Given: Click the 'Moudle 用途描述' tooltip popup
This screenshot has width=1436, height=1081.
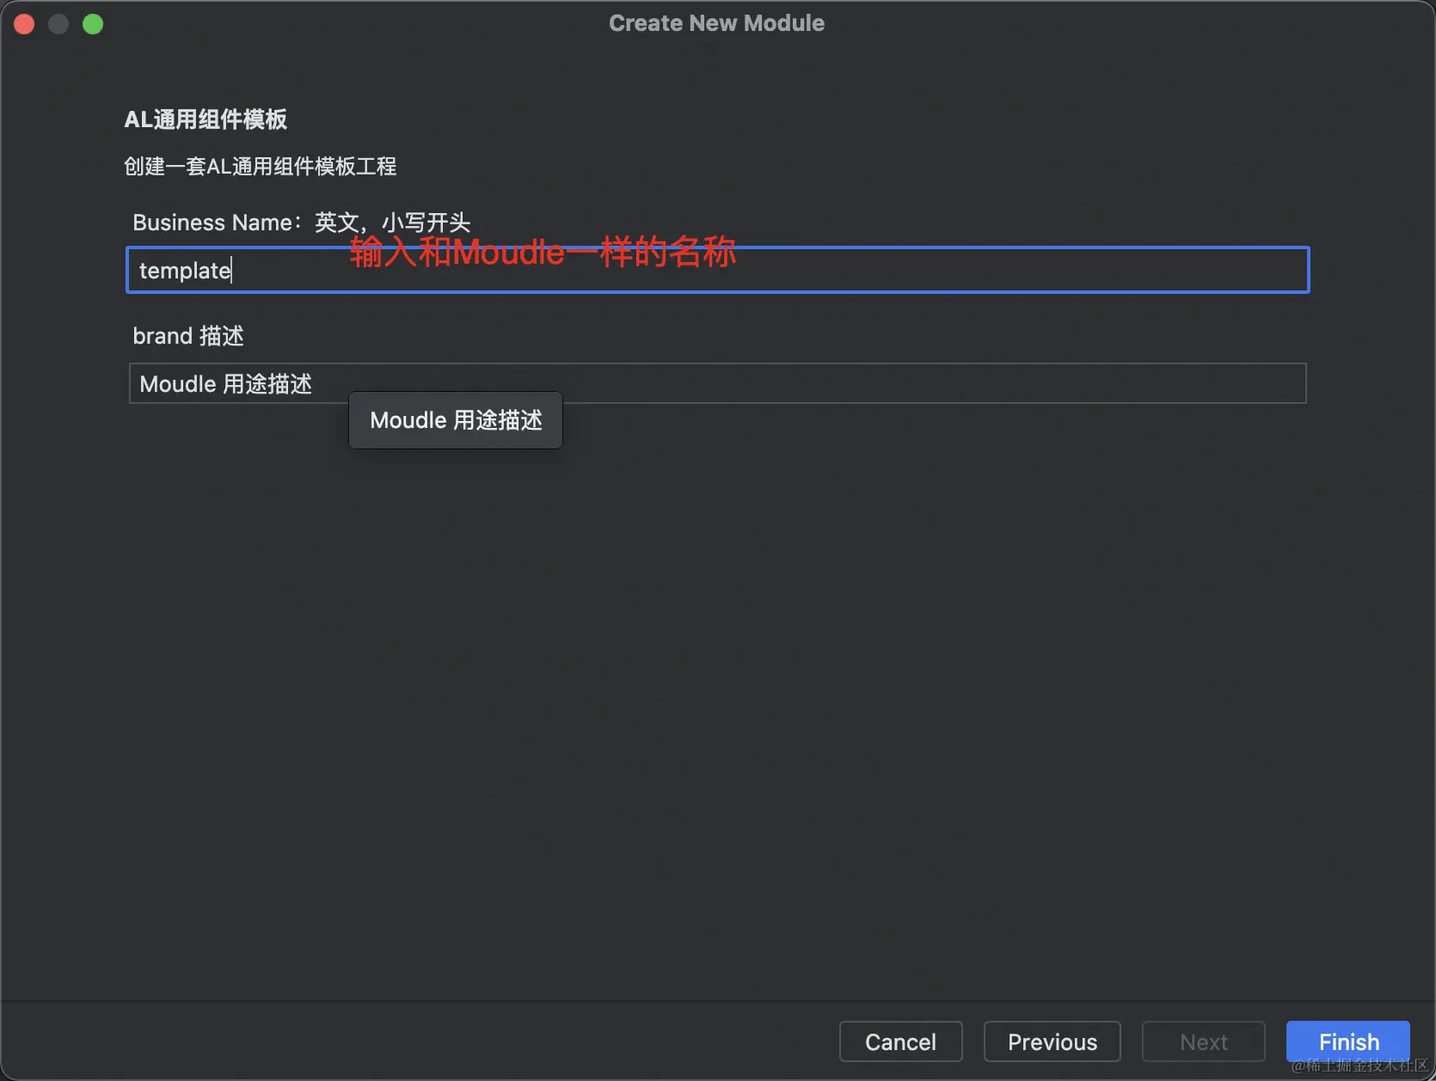Looking at the screenshot, I should (x=456, y=420).
